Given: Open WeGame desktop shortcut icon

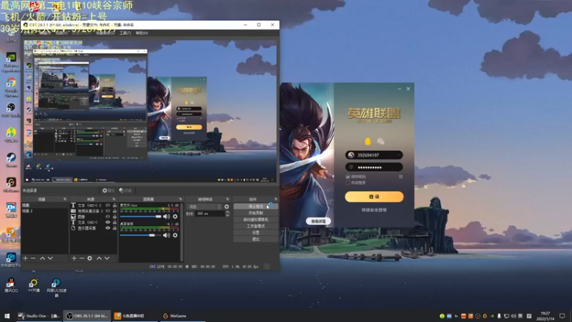Looking at the screenshot, I should point(11,185).
